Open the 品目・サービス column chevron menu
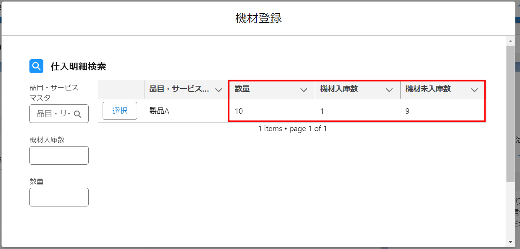 point(218,90)
